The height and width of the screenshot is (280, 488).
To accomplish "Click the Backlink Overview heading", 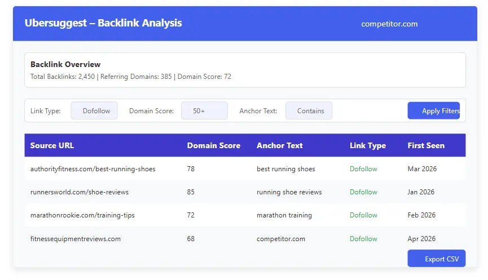I will [65, 64].
